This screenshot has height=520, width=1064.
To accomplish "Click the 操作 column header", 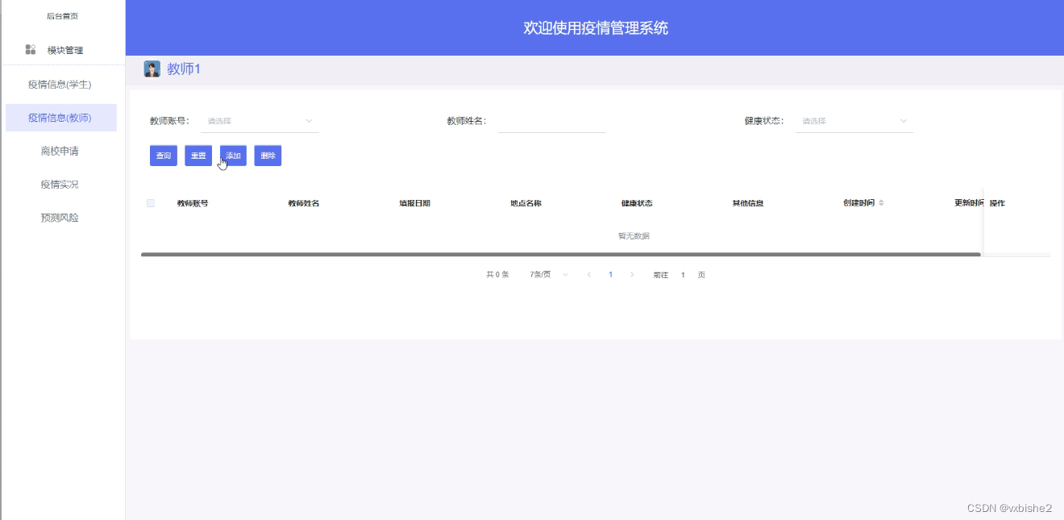I will [x=997, y=203].
